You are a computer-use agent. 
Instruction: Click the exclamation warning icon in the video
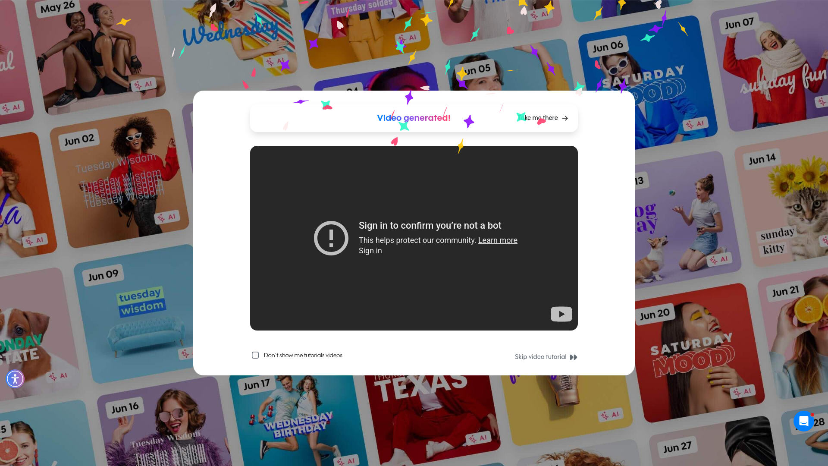tap(331, 238)
